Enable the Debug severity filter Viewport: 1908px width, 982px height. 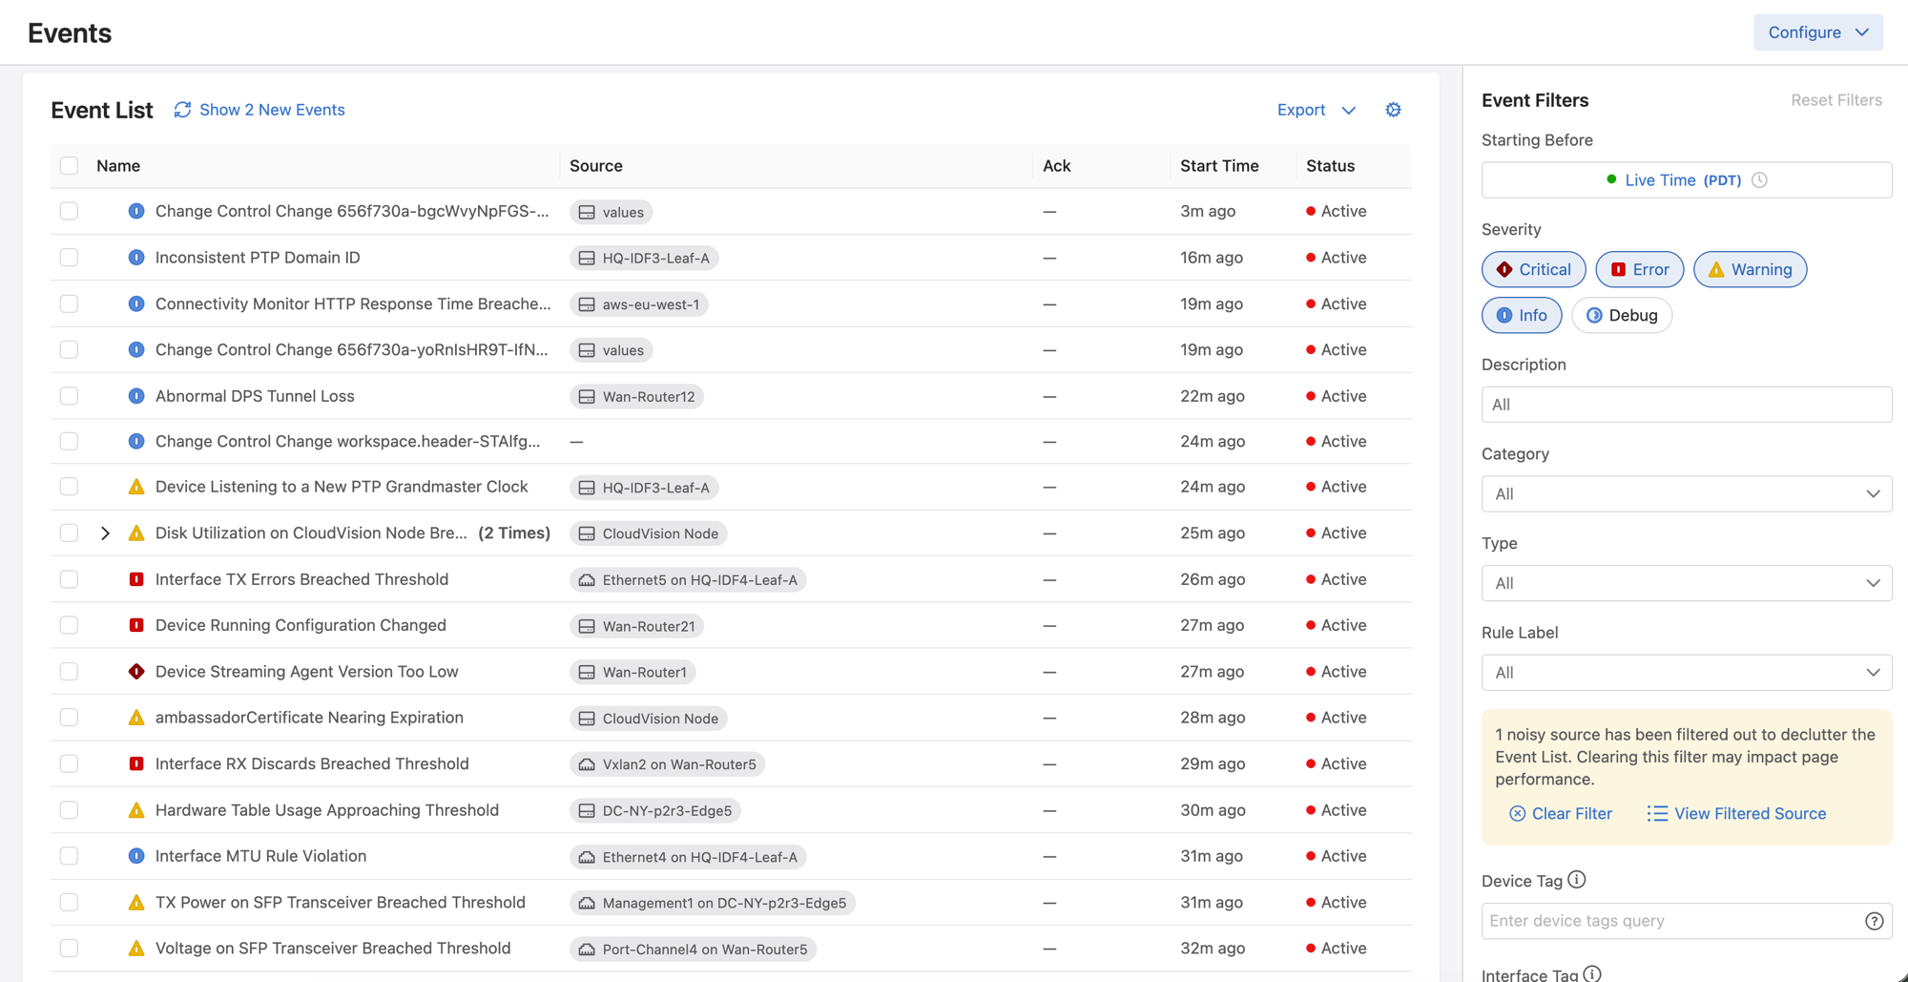pyautogui.click(x=1621, y=315)
